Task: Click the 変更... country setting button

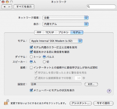Action: (x=91, y=84)
